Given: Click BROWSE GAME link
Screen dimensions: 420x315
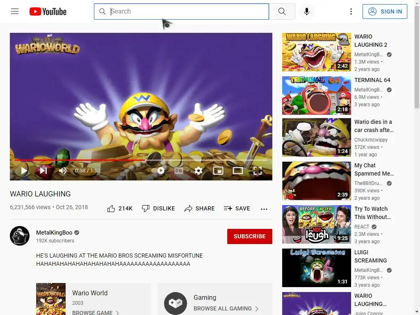Looking at the screenshot, I should pyautogui.click(x=96, y=313).
